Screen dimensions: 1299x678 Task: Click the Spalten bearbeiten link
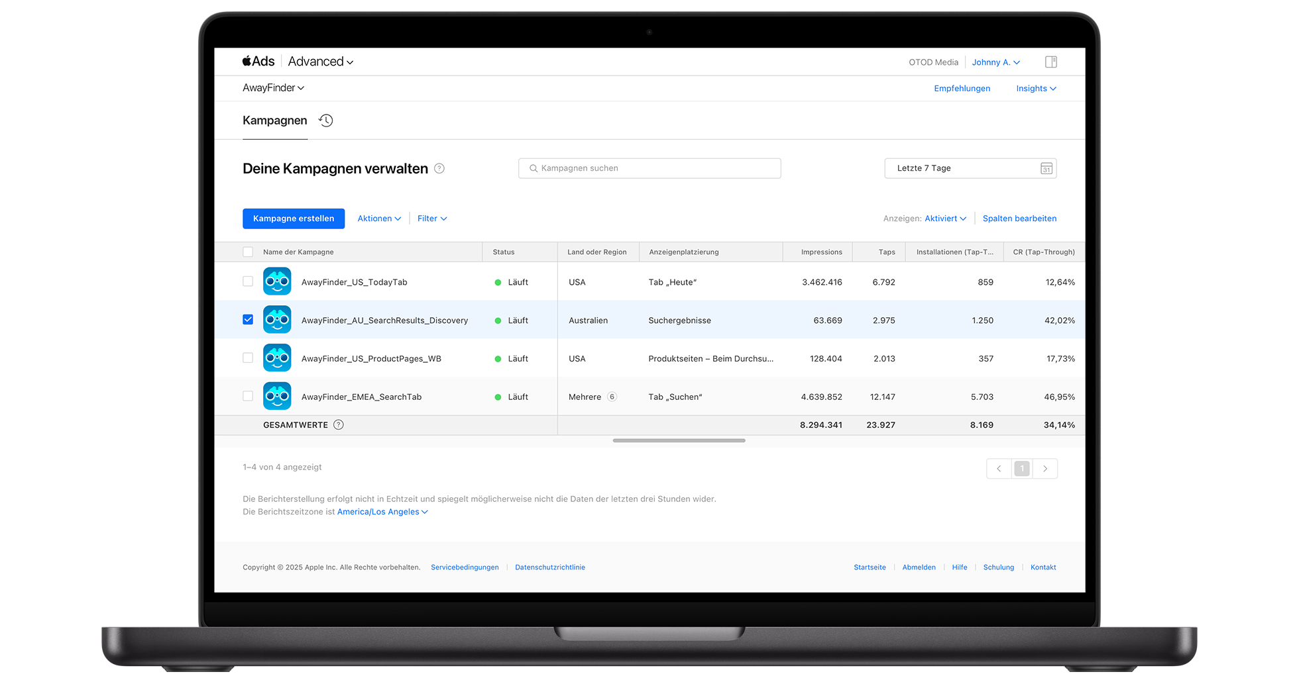1019,218
